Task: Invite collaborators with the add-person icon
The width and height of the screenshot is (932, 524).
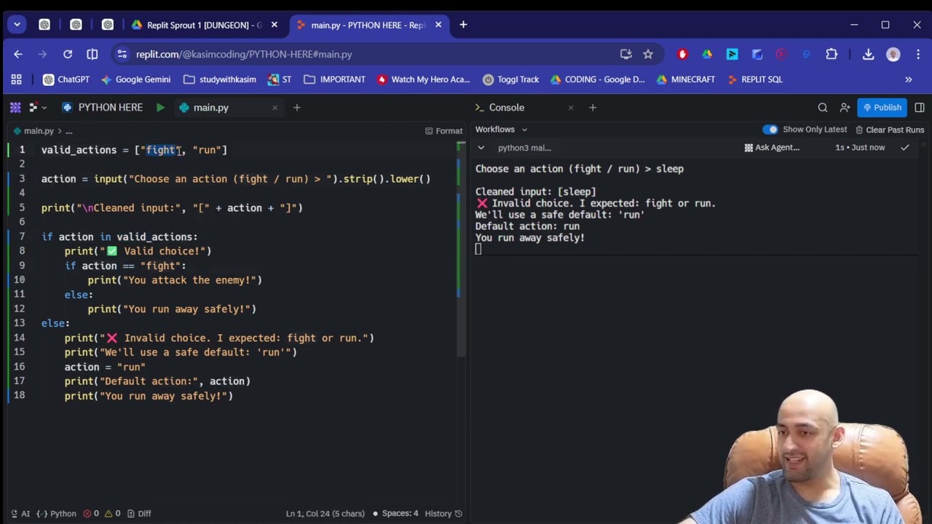Action: click(845, 108)
